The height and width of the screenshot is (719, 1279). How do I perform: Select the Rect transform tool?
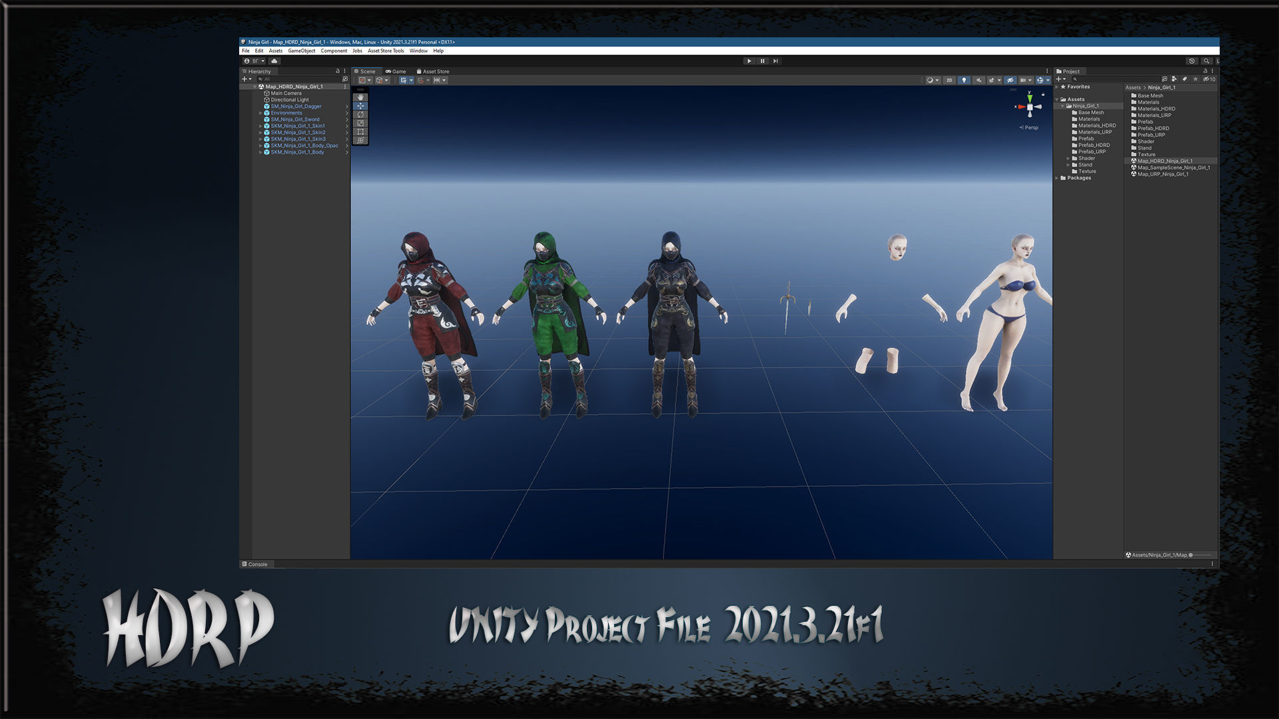(360, 132)
